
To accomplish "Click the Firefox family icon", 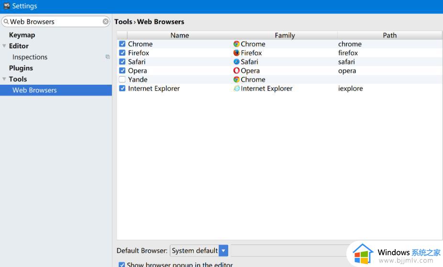I will point(236,53).
